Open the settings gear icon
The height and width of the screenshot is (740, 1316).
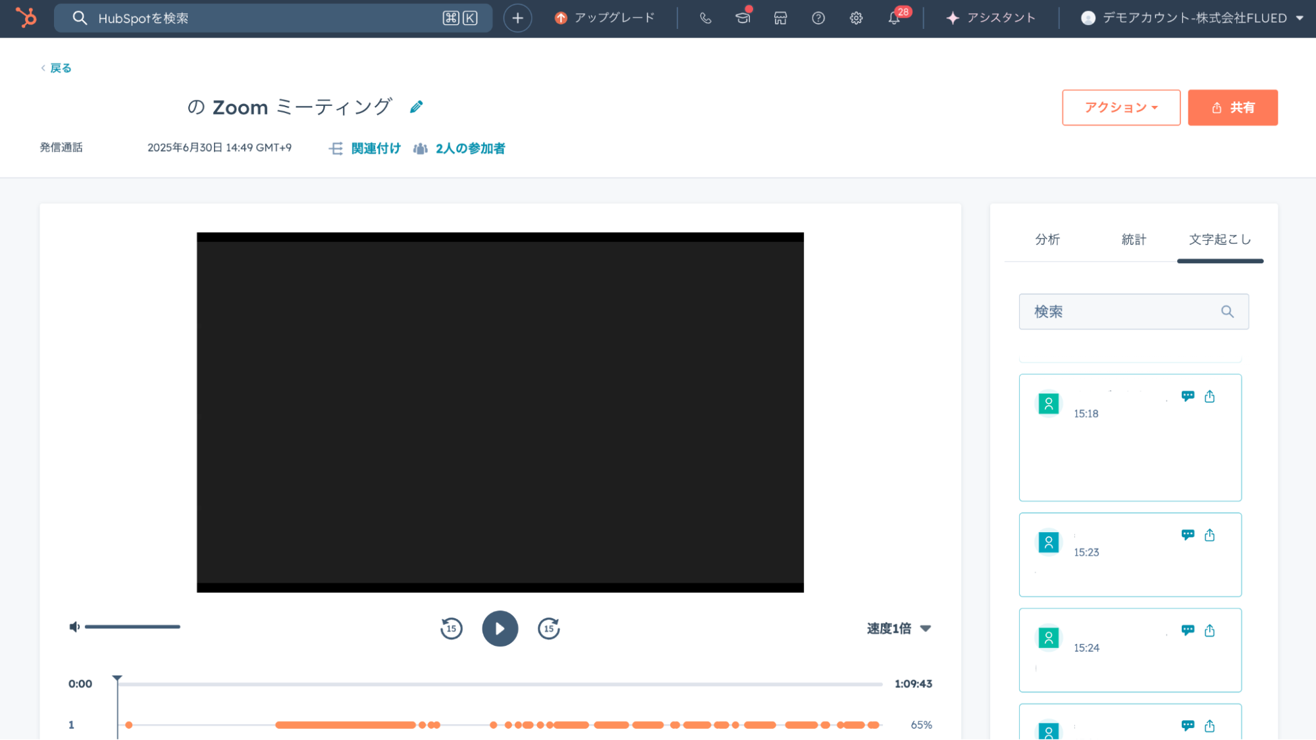pos(856,18)
